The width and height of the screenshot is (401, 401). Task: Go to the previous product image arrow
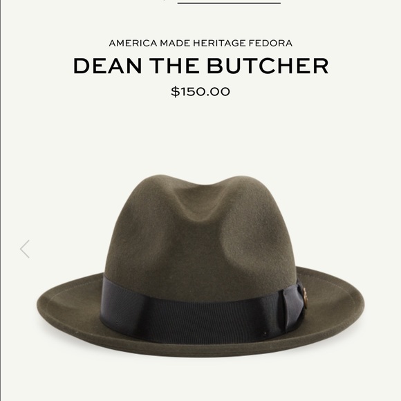(25, 249)
